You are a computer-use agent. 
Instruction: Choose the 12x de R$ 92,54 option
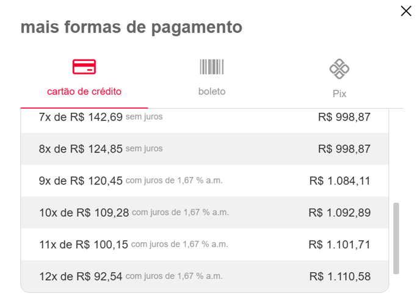pyautogui.click(x=205, y=276)
